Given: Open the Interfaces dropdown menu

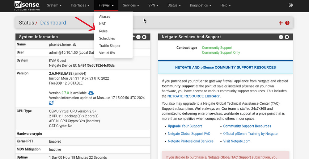Looking at the screenshot, I should pyautogui.click(x=80, y=5).
